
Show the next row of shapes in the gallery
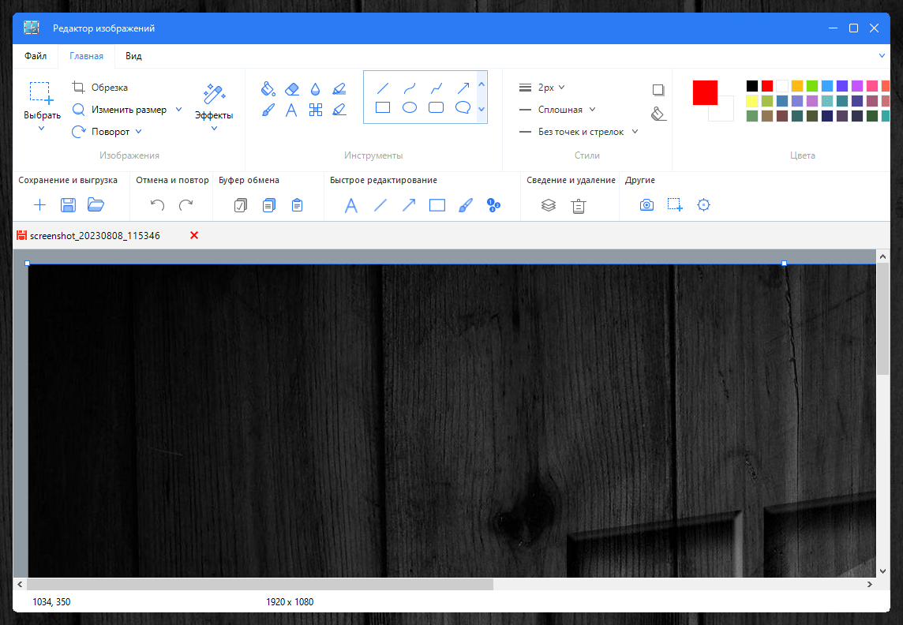tap(482, 109)
